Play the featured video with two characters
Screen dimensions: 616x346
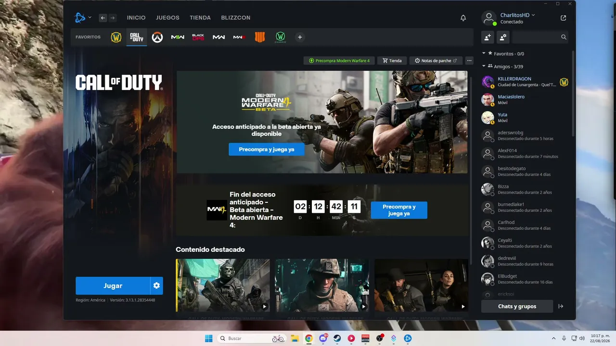click(x=421, y=285)
